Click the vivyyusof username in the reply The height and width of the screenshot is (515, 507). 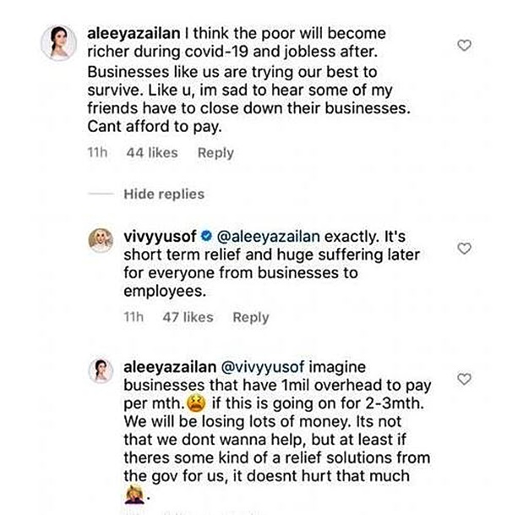tap(160, 237)
